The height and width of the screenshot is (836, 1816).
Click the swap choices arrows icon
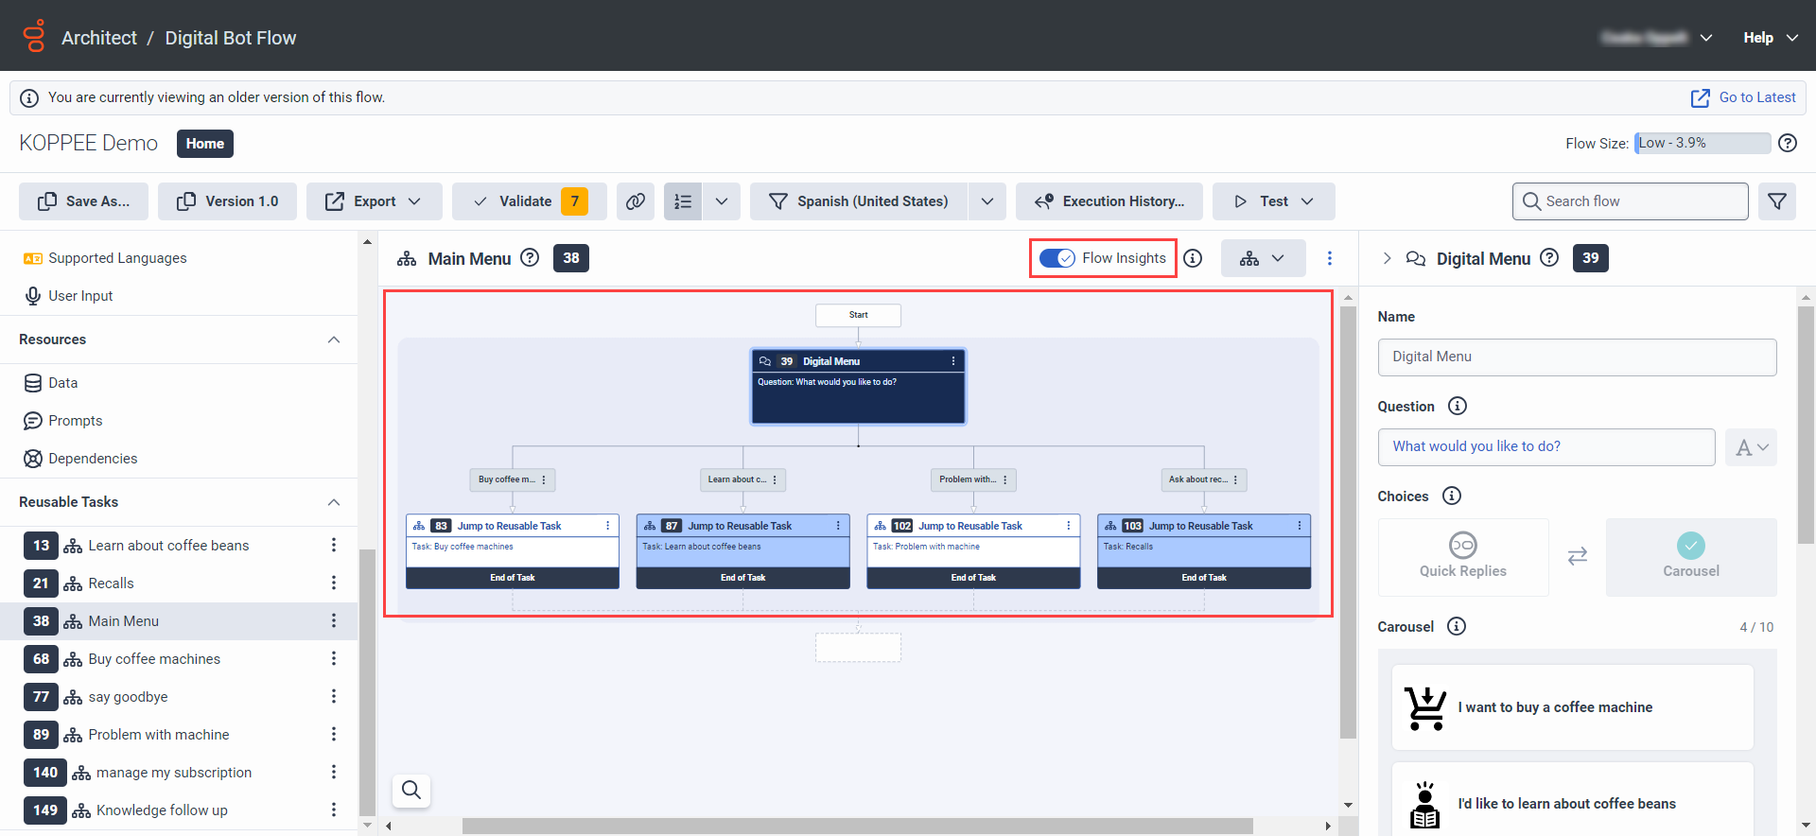(1577, 556)
